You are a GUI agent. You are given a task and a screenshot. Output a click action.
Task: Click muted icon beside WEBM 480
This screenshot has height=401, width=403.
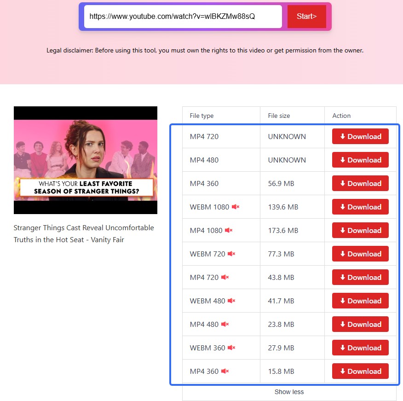coord(231,301)
